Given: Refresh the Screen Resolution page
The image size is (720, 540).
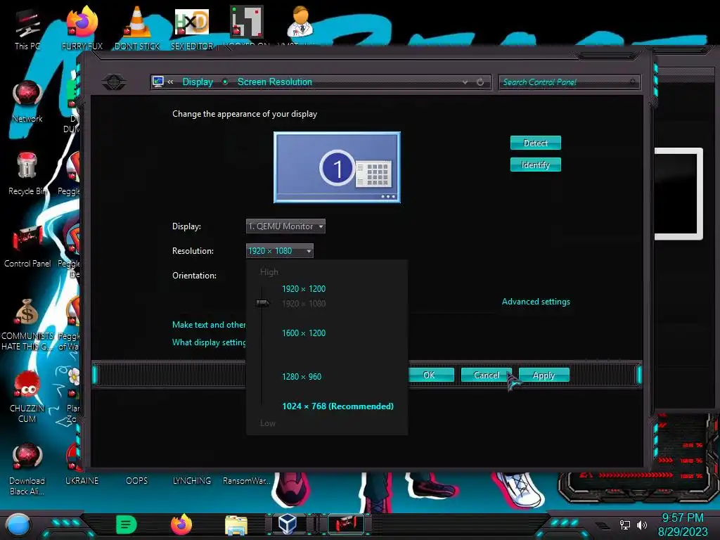Looking at the screenshot, I should [x=480, y=82].
